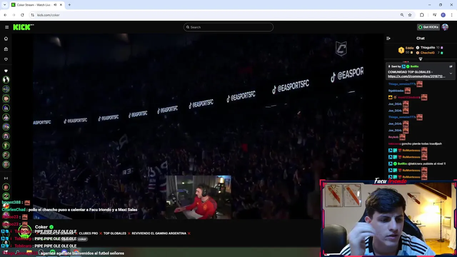The height and width of the screenshot is (257, 457).
Task: Select Chechel0 in leaderboard
Action: click(x=427, y=53)
